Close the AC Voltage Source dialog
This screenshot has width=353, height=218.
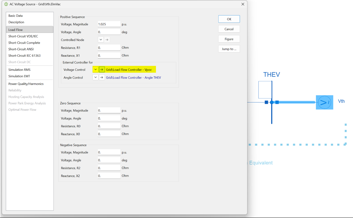click(x=243, y=4)
